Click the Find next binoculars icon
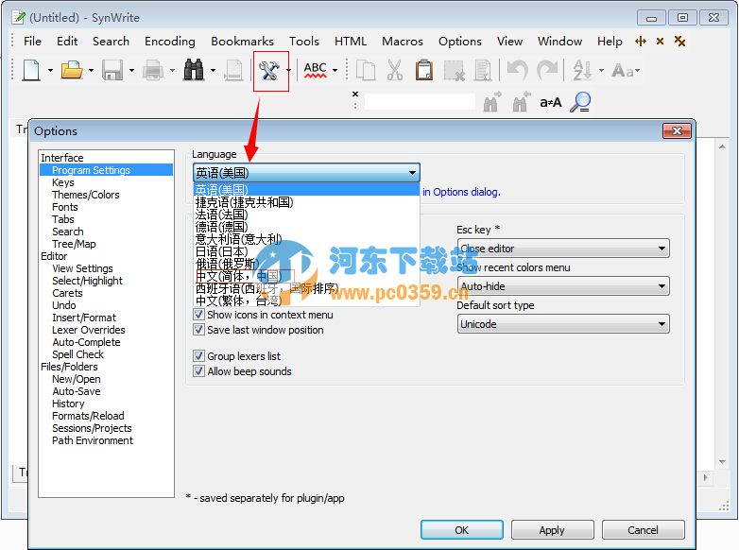 [x=492, y=102]
